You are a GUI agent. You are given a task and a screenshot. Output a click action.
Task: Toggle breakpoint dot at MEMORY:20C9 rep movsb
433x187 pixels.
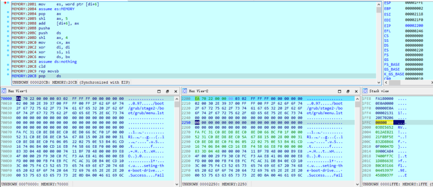[x=8, y=71]
